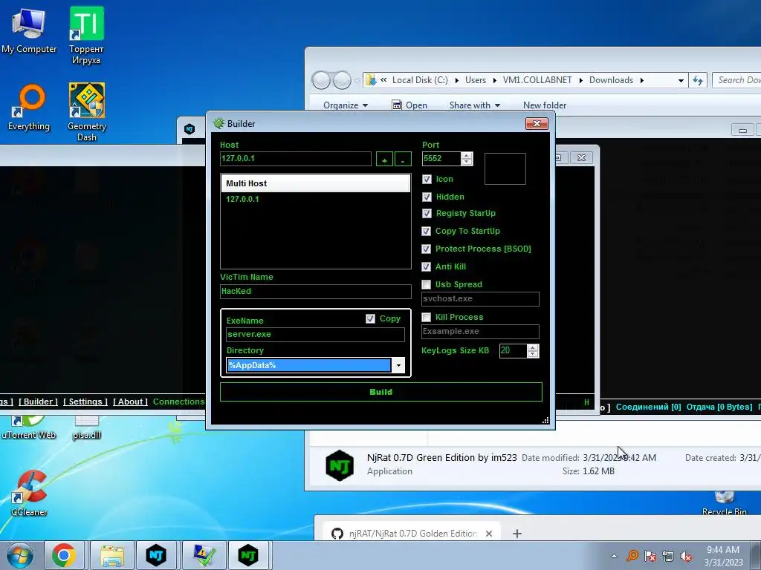Open a new browser tab with plus
Image resolution: width=761 pixels, height=570 pixels.
coord(517,534)
